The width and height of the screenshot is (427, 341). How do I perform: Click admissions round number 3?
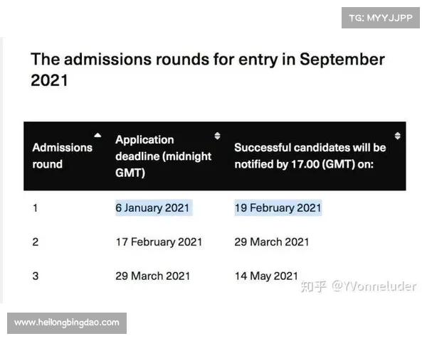pyautogui.click(x=36, y=276)
